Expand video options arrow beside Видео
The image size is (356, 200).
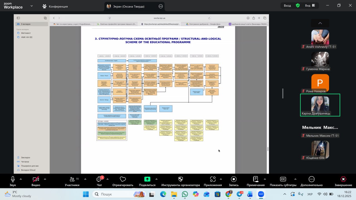point(45,179)
